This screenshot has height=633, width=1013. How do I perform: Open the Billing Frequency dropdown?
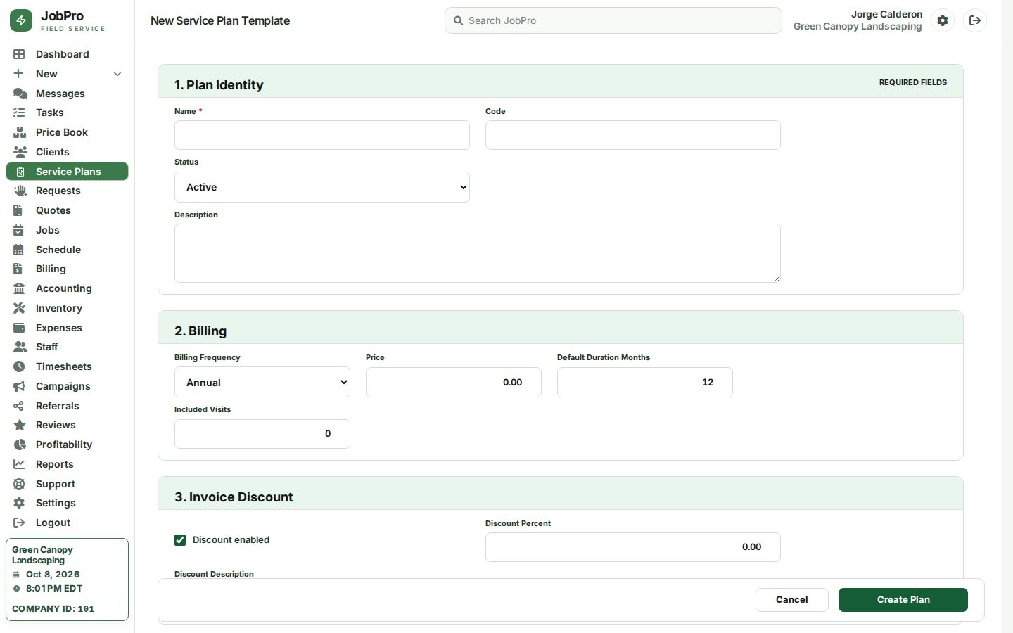262,383
